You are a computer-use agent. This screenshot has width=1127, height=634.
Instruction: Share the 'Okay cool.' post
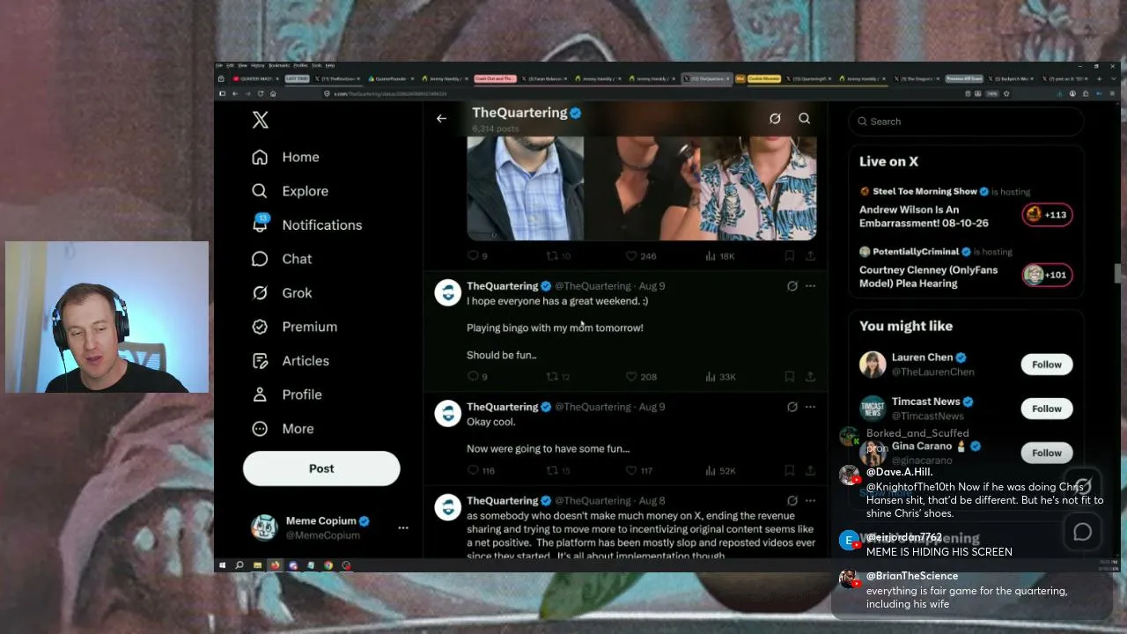[810, 471]
